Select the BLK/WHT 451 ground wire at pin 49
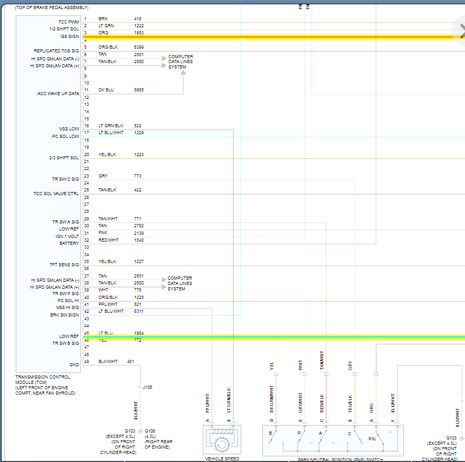Viewport: 465px width, 462px height. 118,365
